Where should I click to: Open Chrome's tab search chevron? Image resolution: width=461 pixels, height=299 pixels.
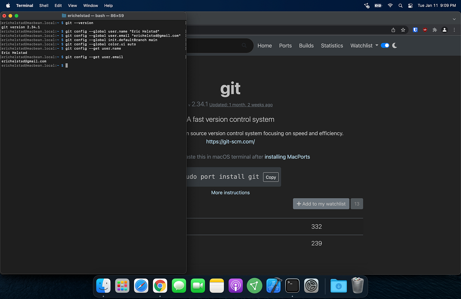coord(454,19)
